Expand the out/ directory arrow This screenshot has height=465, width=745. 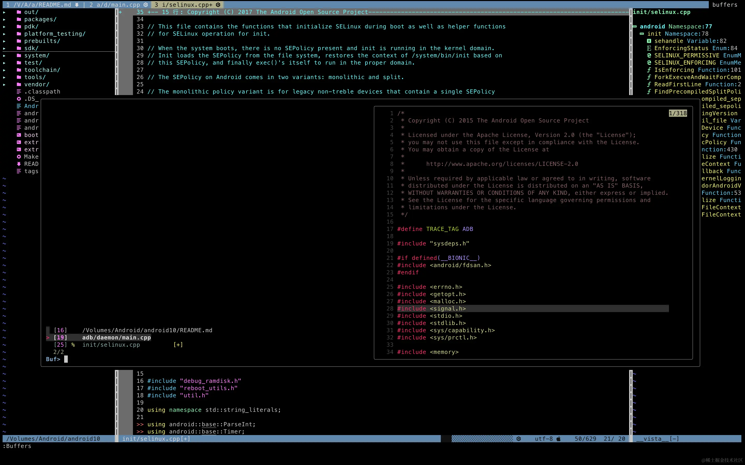[x=4, y=12]
